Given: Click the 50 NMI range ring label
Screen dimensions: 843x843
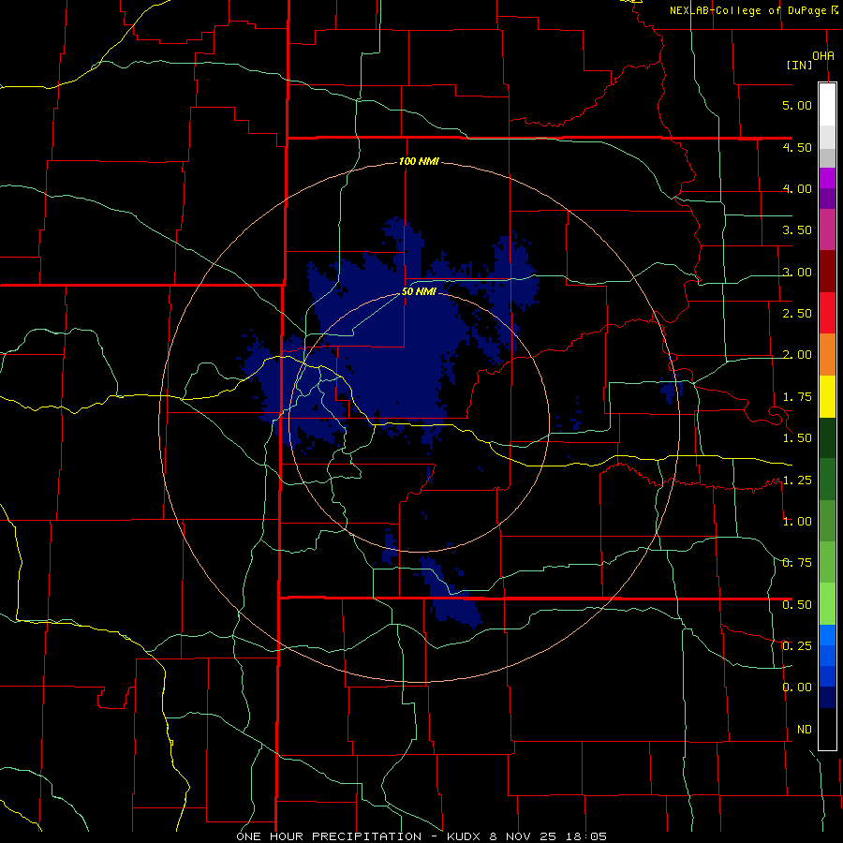Looking at the screenshot, I should 419,292.
